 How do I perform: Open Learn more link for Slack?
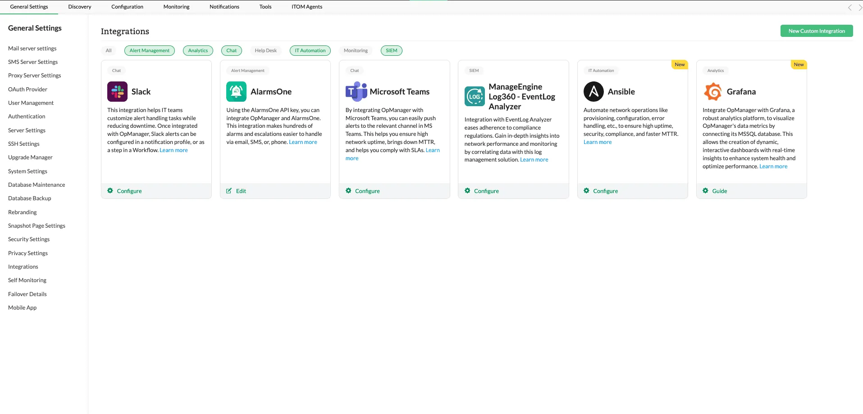pos(174,150)
